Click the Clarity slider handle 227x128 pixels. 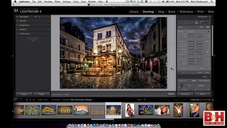coord(202,52)
